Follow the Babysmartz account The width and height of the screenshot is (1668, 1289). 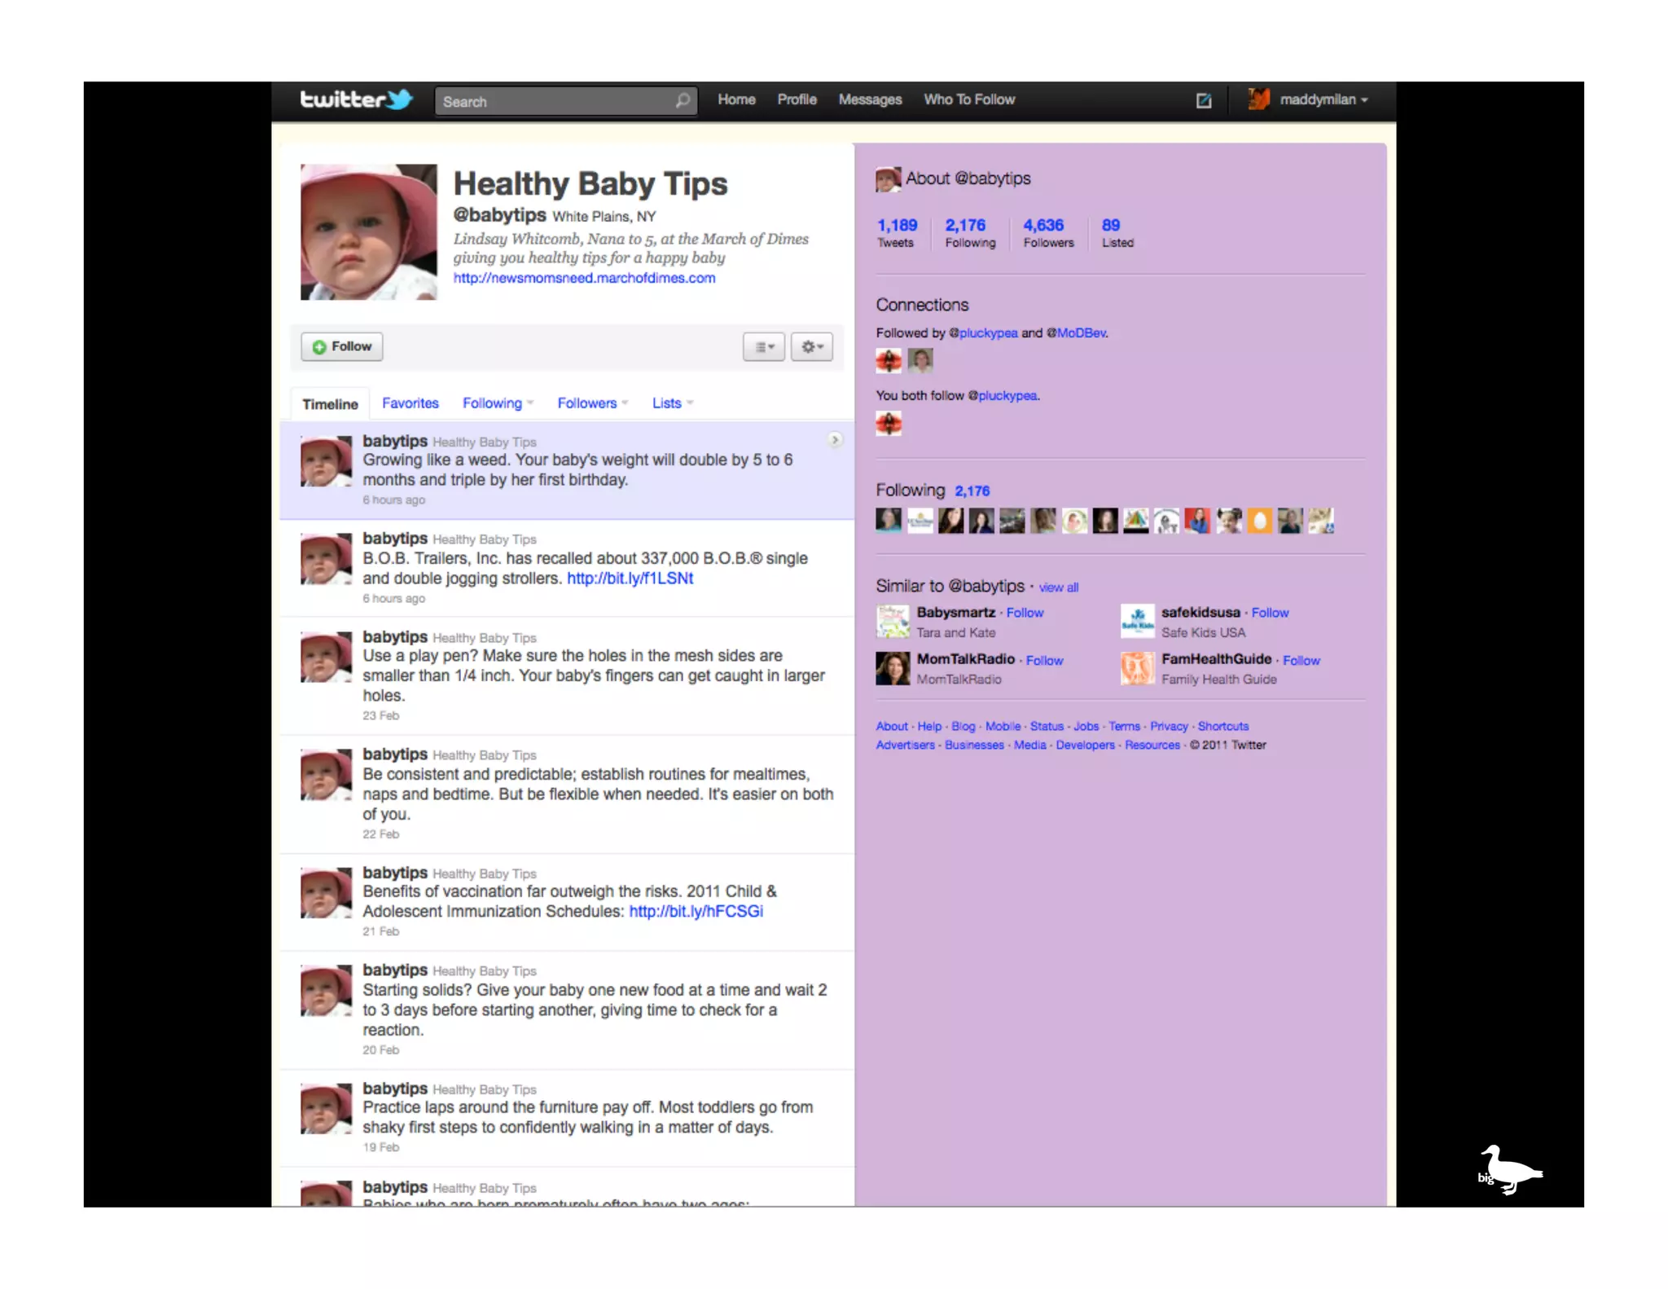[1025, 613]
